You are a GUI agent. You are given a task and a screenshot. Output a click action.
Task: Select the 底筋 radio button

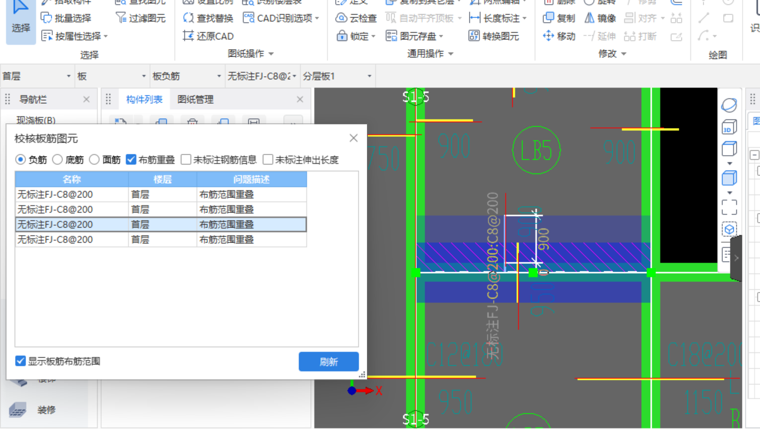pos(58,159)
